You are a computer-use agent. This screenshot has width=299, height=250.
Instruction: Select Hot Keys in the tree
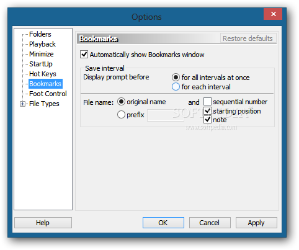click(x=43, y=74)
